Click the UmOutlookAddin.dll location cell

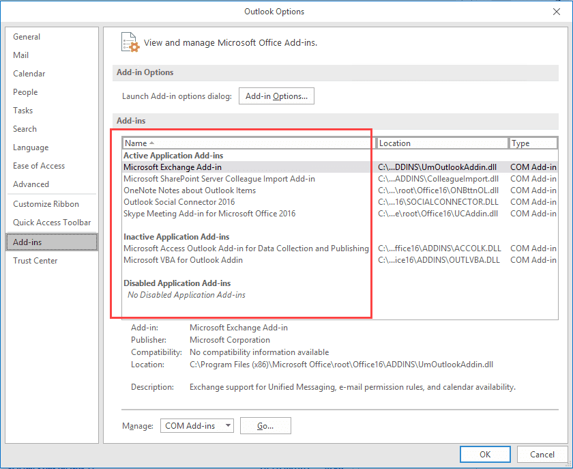point(437,167)
